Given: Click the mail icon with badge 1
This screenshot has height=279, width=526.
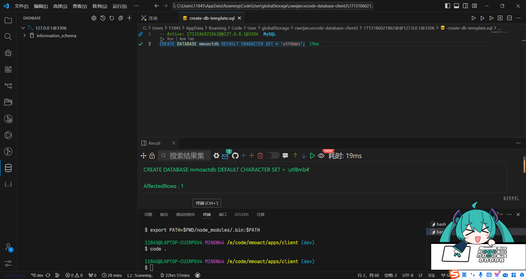Looking at the screenshot, I should pyautogui.click(x=225, y=156).
